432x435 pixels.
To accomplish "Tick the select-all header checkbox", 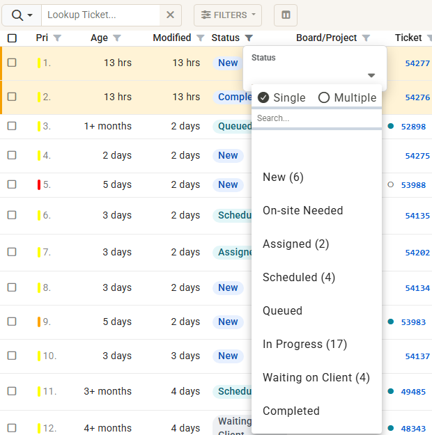I will (x=12, y=38).
